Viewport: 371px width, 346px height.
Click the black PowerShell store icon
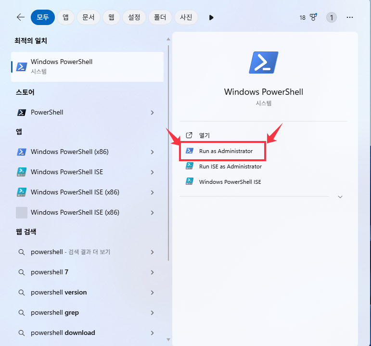coord(22,113)
